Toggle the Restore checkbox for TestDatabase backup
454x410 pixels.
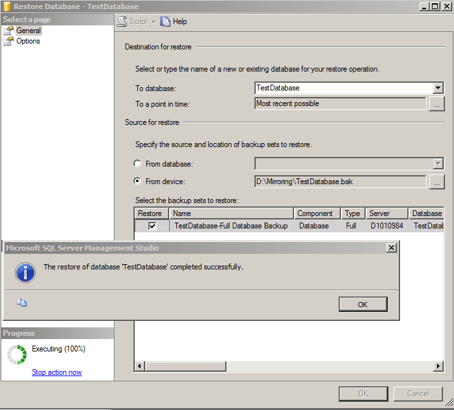(152, 226)
